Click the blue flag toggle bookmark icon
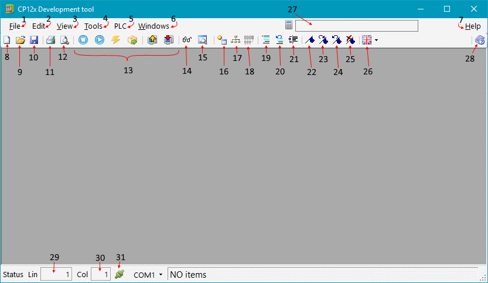The width and height of the screenshot is (488, 283). pos(310,40)
